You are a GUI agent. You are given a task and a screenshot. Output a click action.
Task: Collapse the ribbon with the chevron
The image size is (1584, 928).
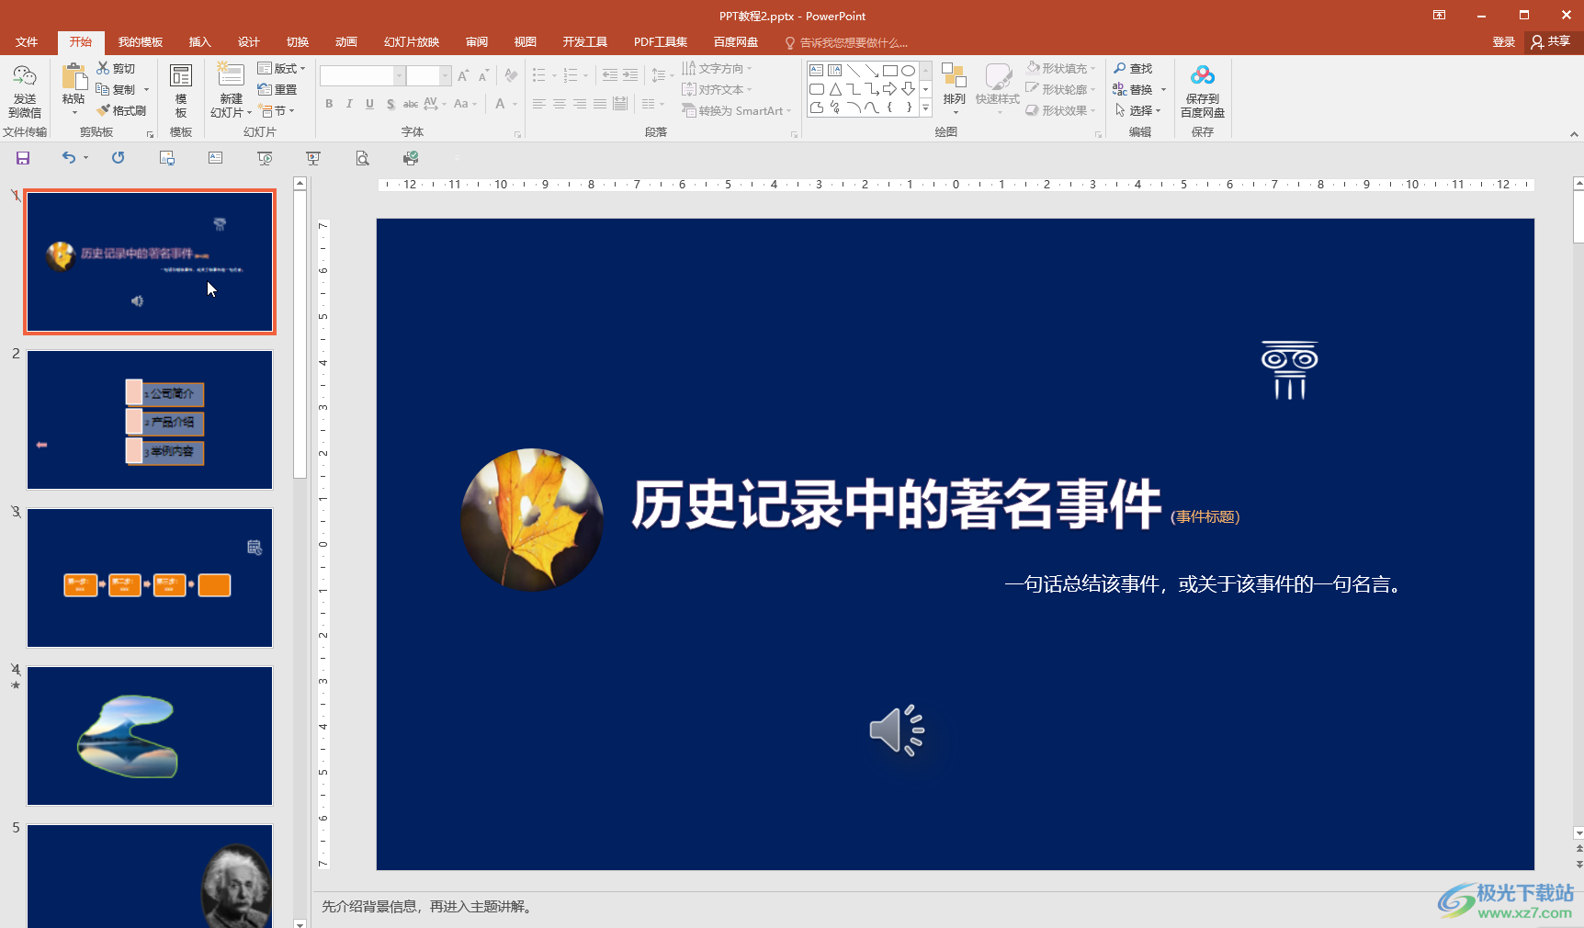point(1574,134)
